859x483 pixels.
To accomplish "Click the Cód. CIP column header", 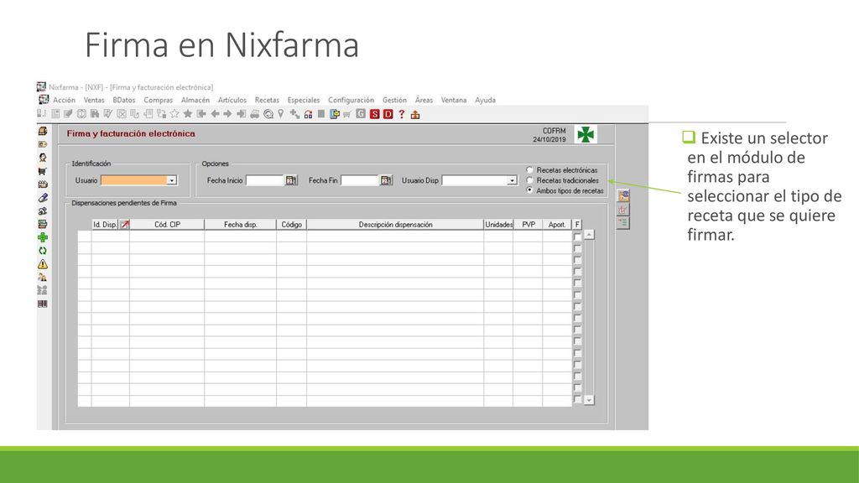I will click(x=167, y=225).
